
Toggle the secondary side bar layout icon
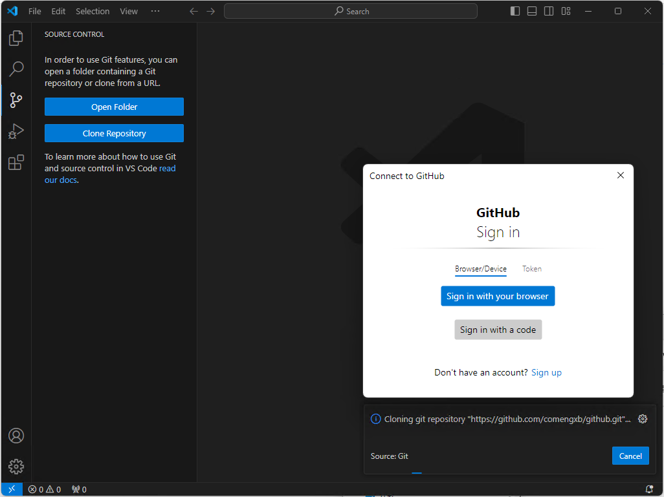coord(549,11)
